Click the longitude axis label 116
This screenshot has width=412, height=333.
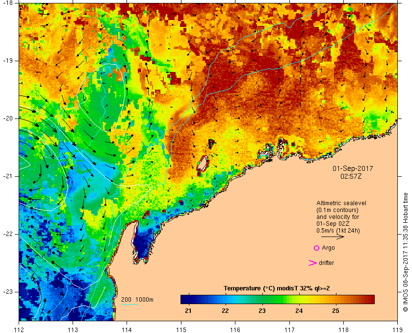(x=235, y=329)
